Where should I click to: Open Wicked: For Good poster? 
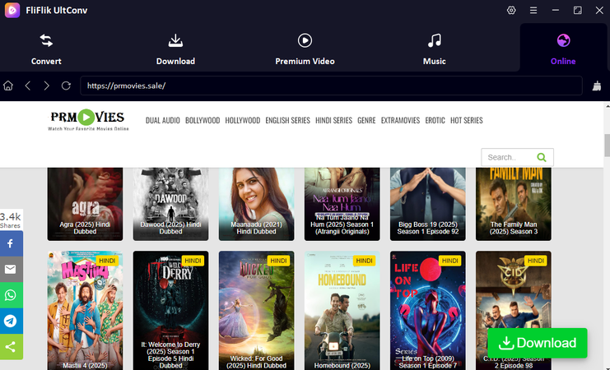pyautogui.click(x=256, y=310)
